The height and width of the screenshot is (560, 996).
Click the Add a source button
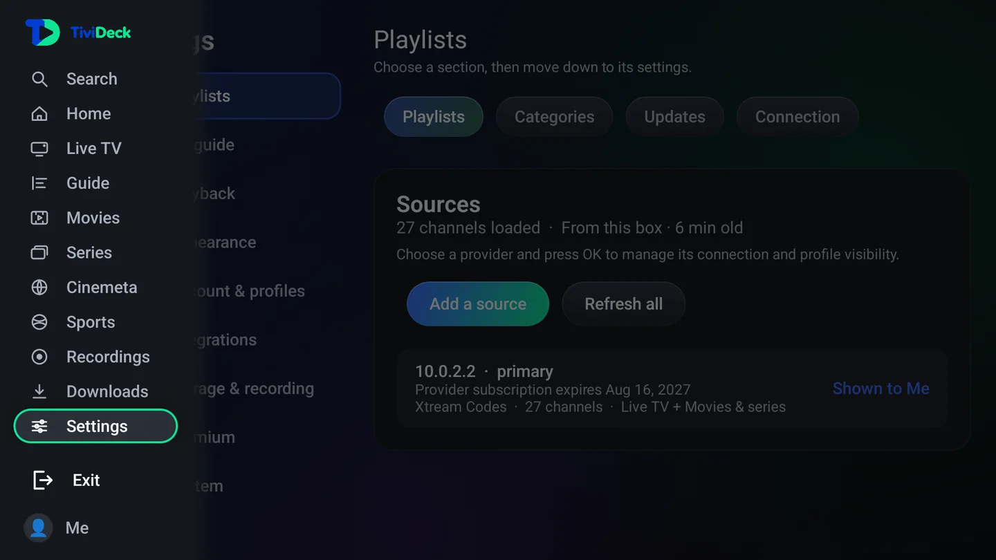click(478, 304)
